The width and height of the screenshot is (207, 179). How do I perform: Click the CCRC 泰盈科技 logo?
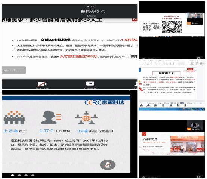104,102
